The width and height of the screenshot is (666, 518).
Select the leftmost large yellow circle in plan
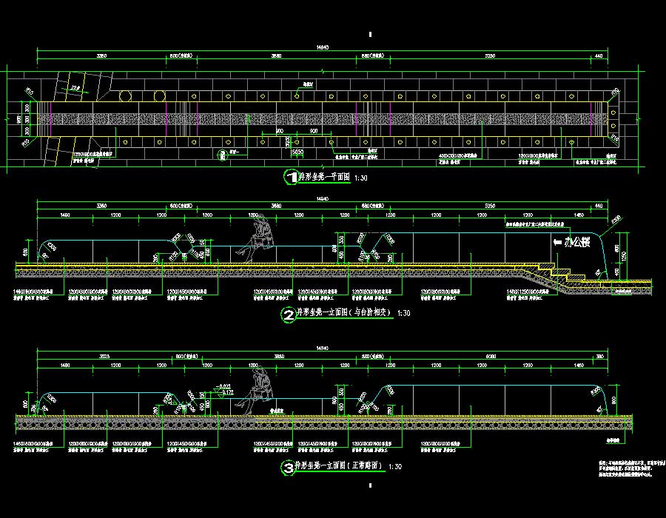pyautogui.click(x=126, y=95)
